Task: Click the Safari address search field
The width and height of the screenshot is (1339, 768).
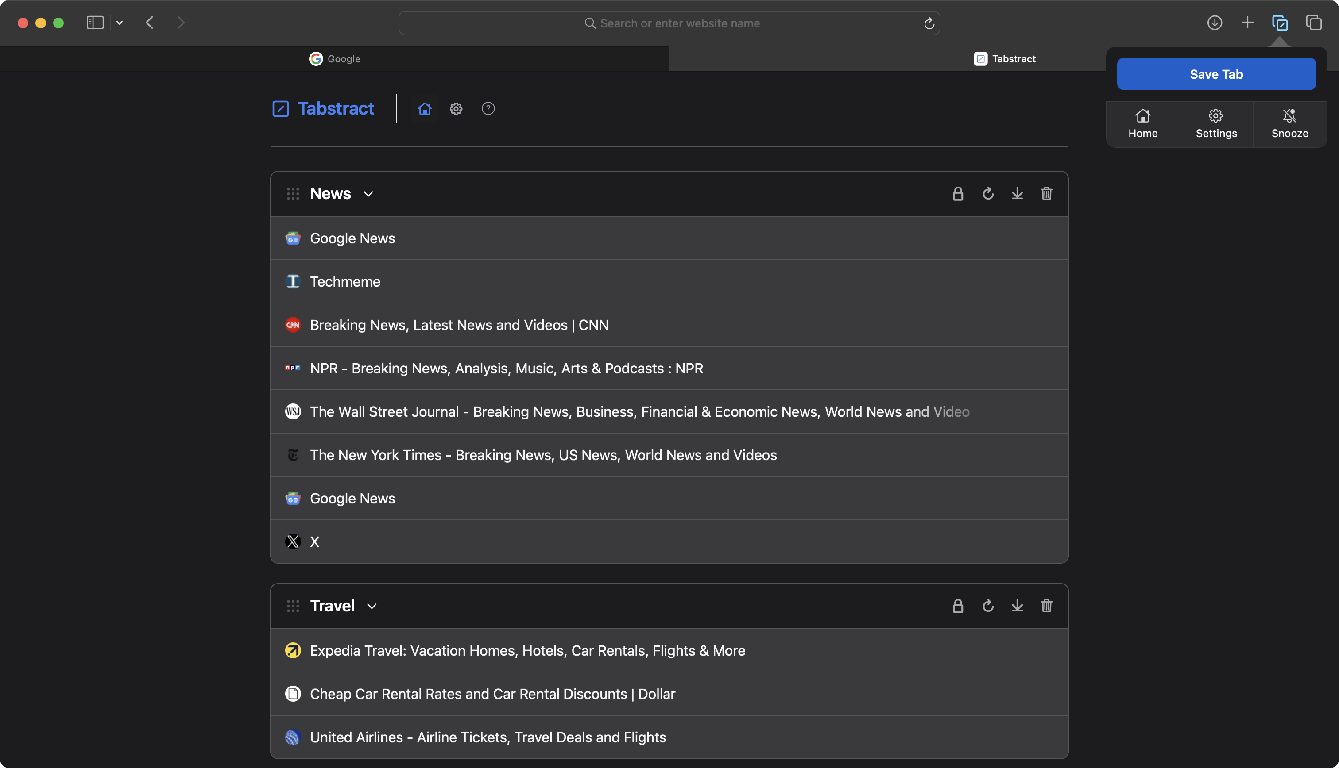Action: [x=669, y=23]
